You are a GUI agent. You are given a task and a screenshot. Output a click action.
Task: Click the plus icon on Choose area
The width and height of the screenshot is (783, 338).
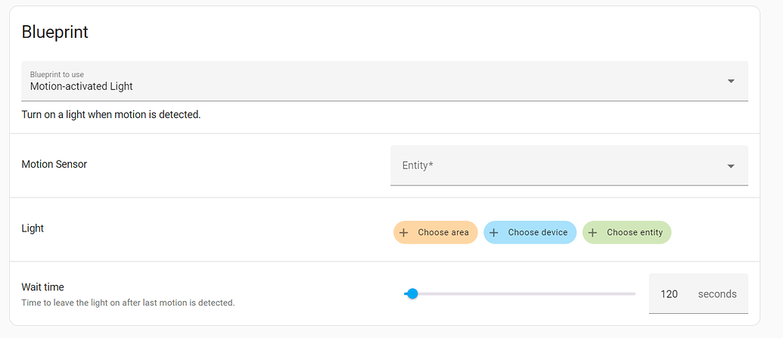[x=404, y=233]
